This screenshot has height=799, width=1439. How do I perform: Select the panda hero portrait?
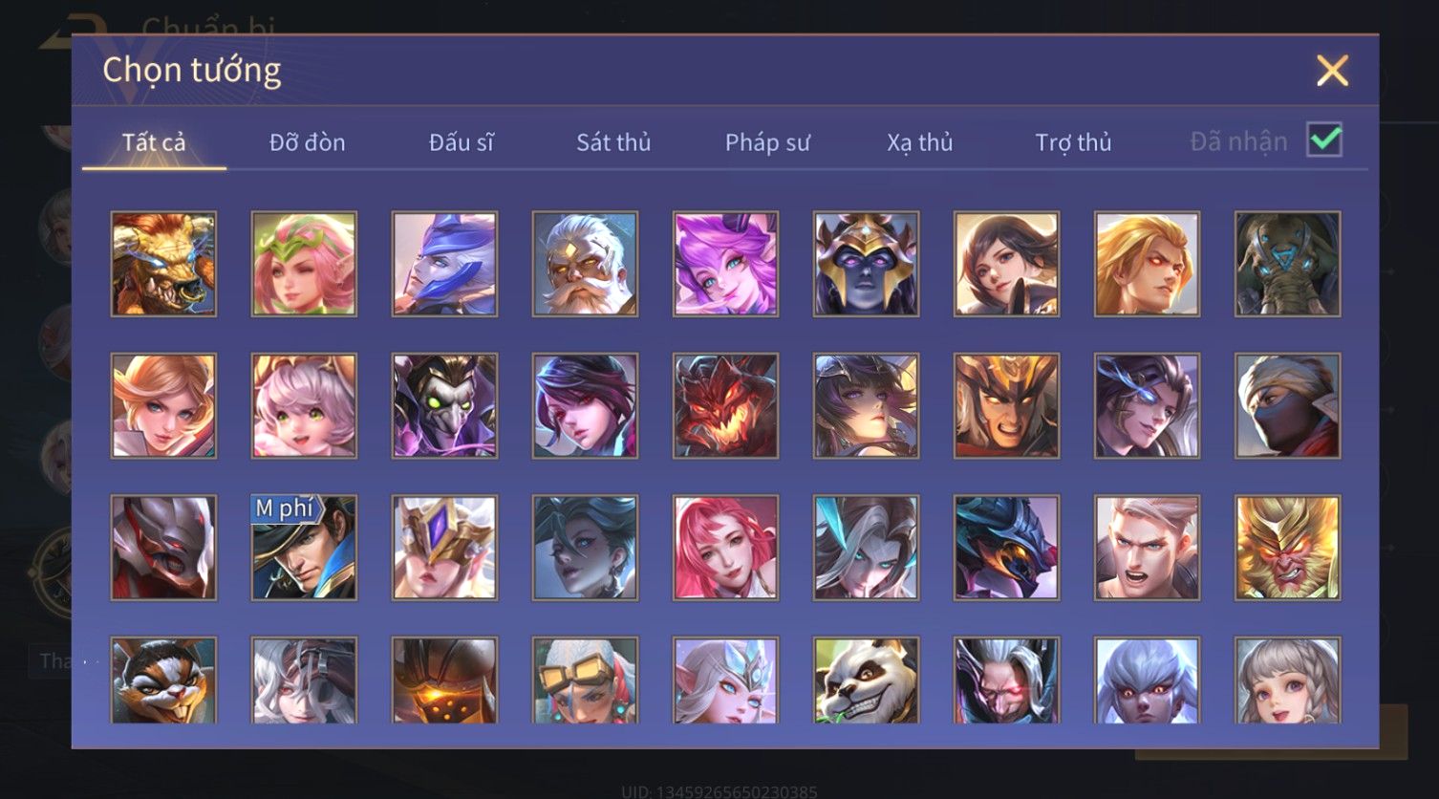pyautogui.click(x=866, y=680)
